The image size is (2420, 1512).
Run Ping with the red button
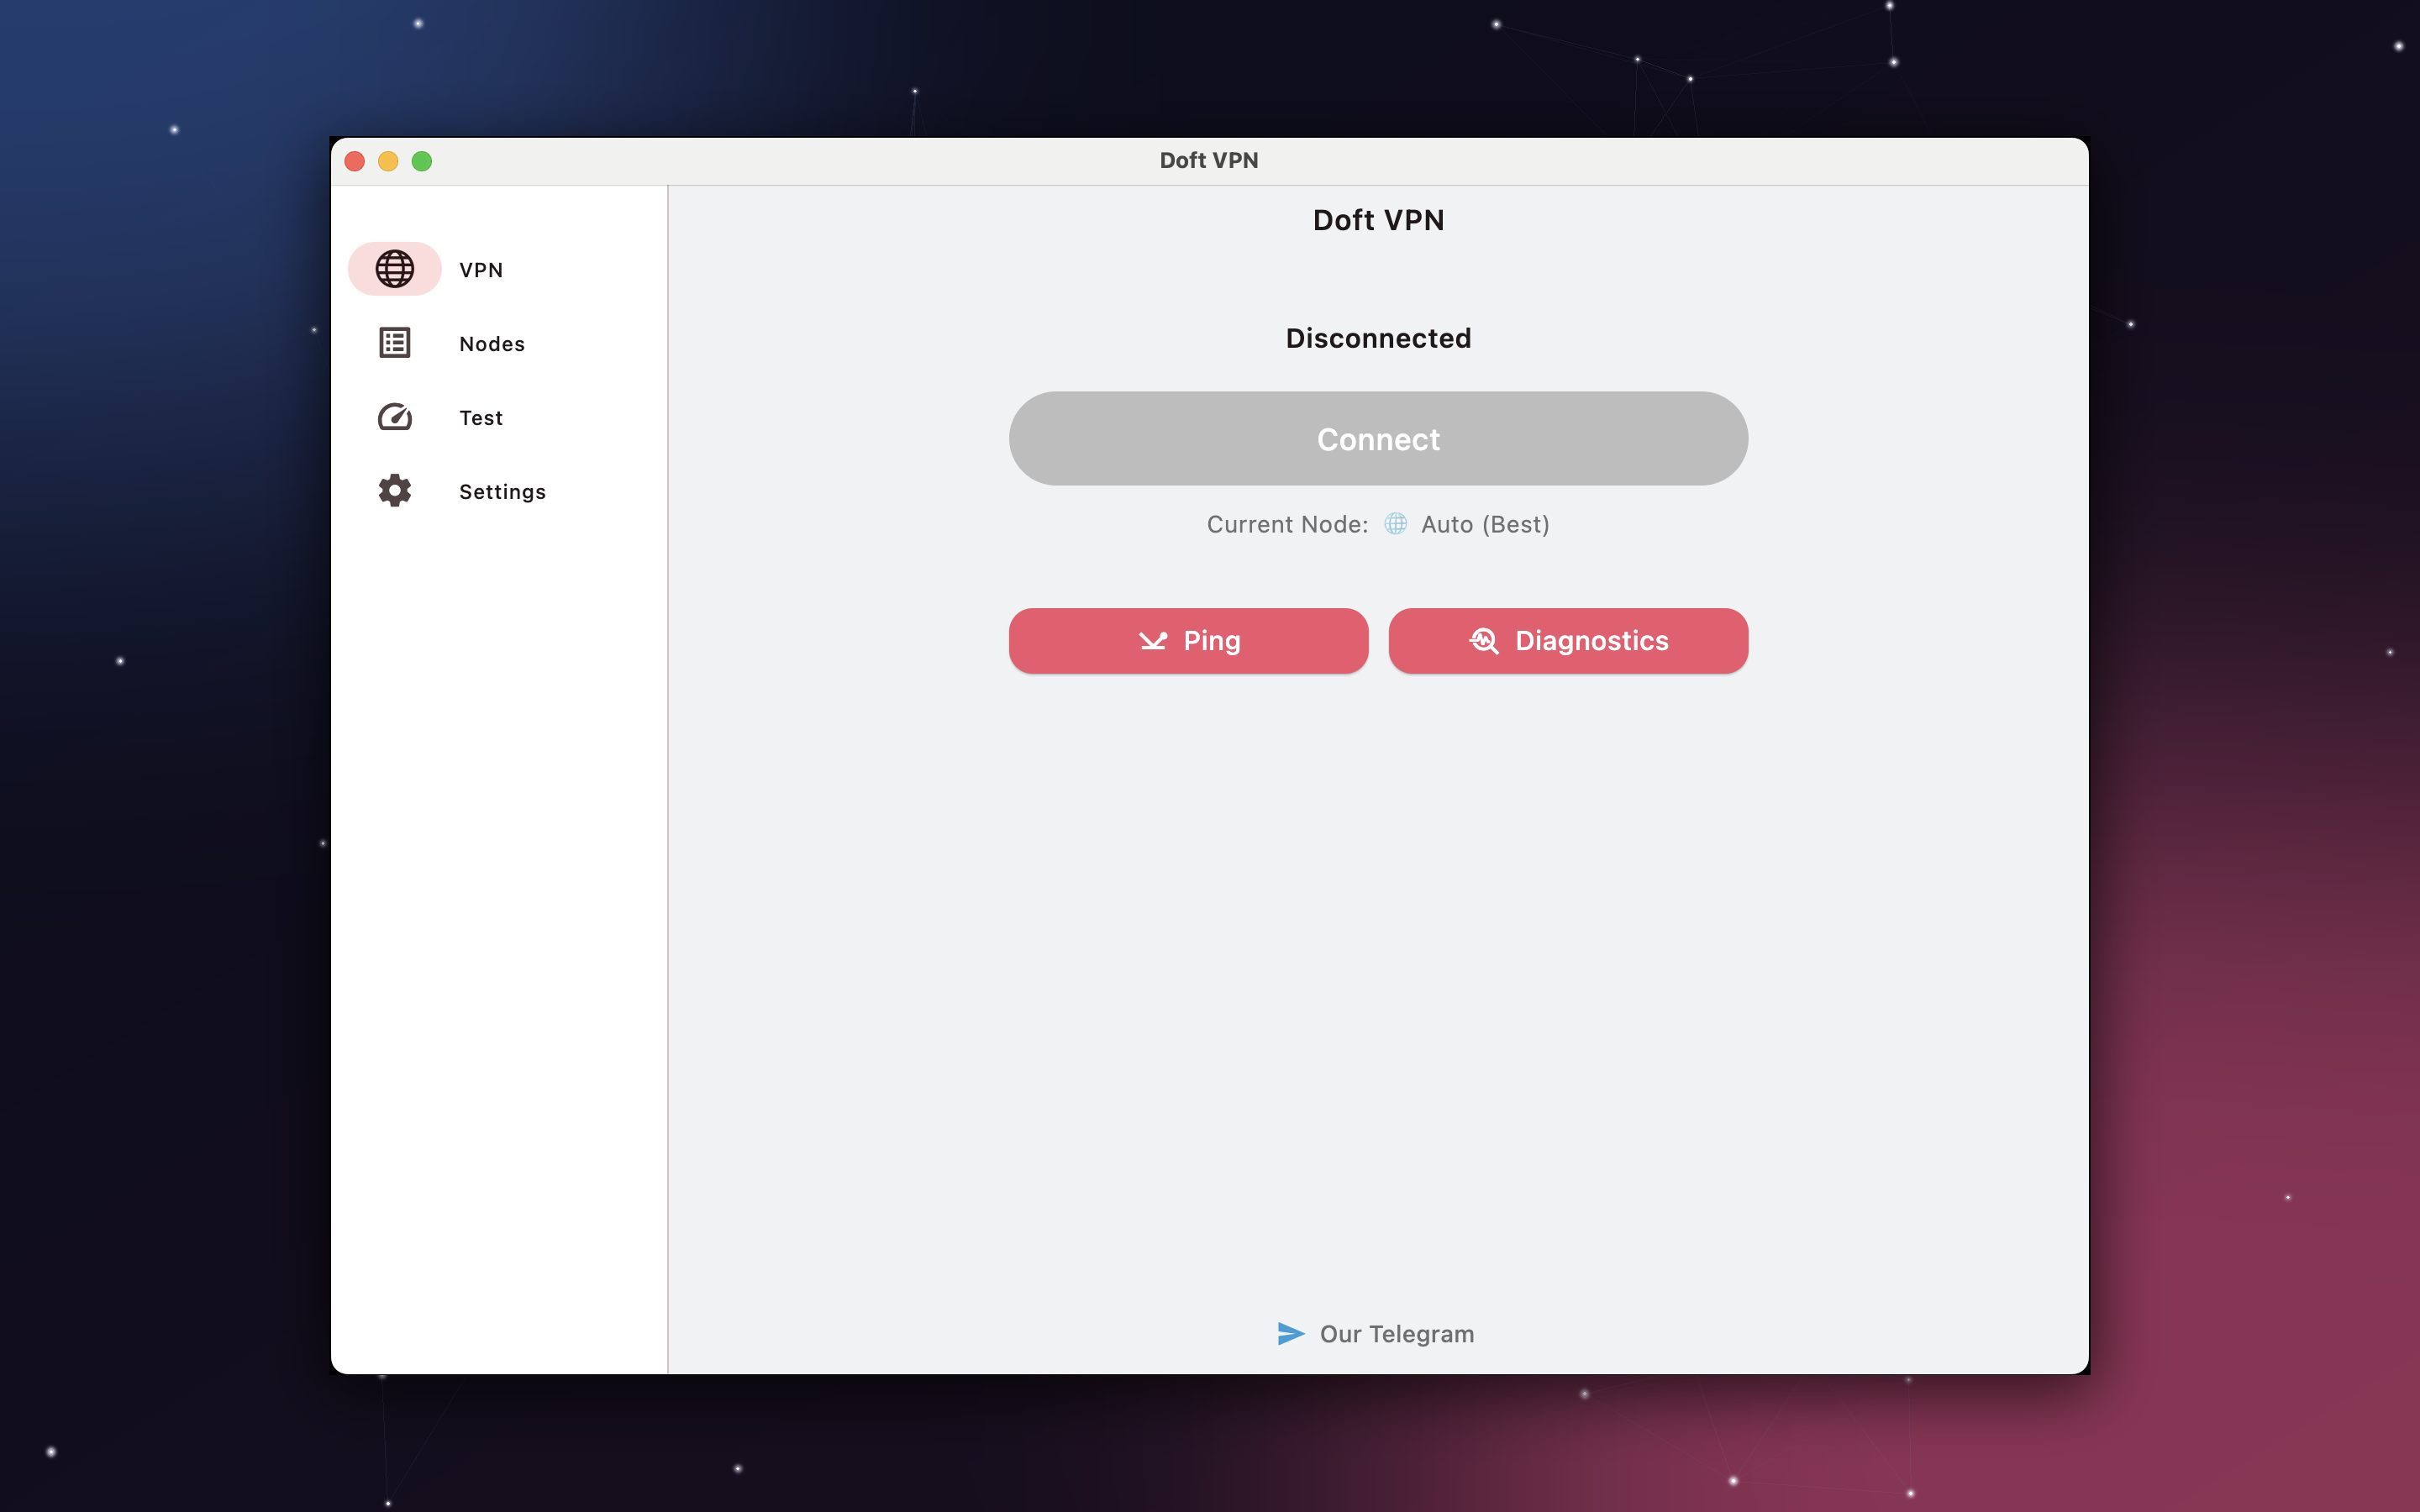pyautogui.click(x=1188, y=641)
